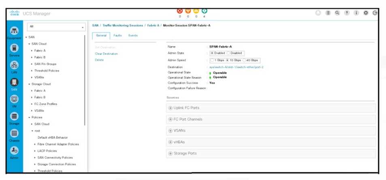This screenshot has height=180, width=386.
Task: Switch to the Faults tab
Action: (x=117, y=36)
